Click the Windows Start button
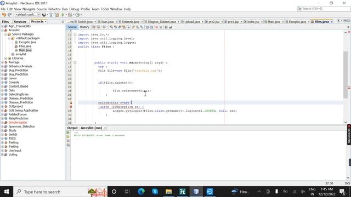The width and height of the screenshot is (351, 197). click(7, 192)
